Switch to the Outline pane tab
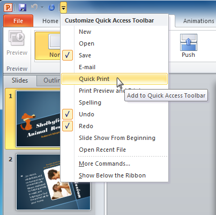Image resolution: width=216 pixels, height=215 pixels. click(x=49, y=80)
